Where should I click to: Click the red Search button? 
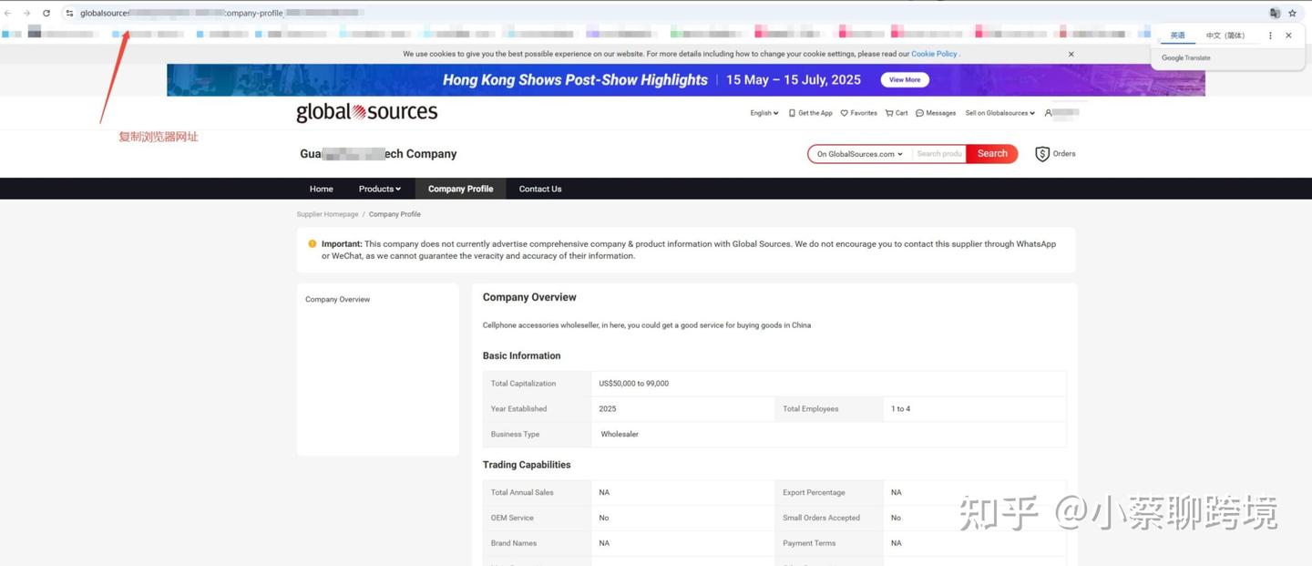point(991,153)
